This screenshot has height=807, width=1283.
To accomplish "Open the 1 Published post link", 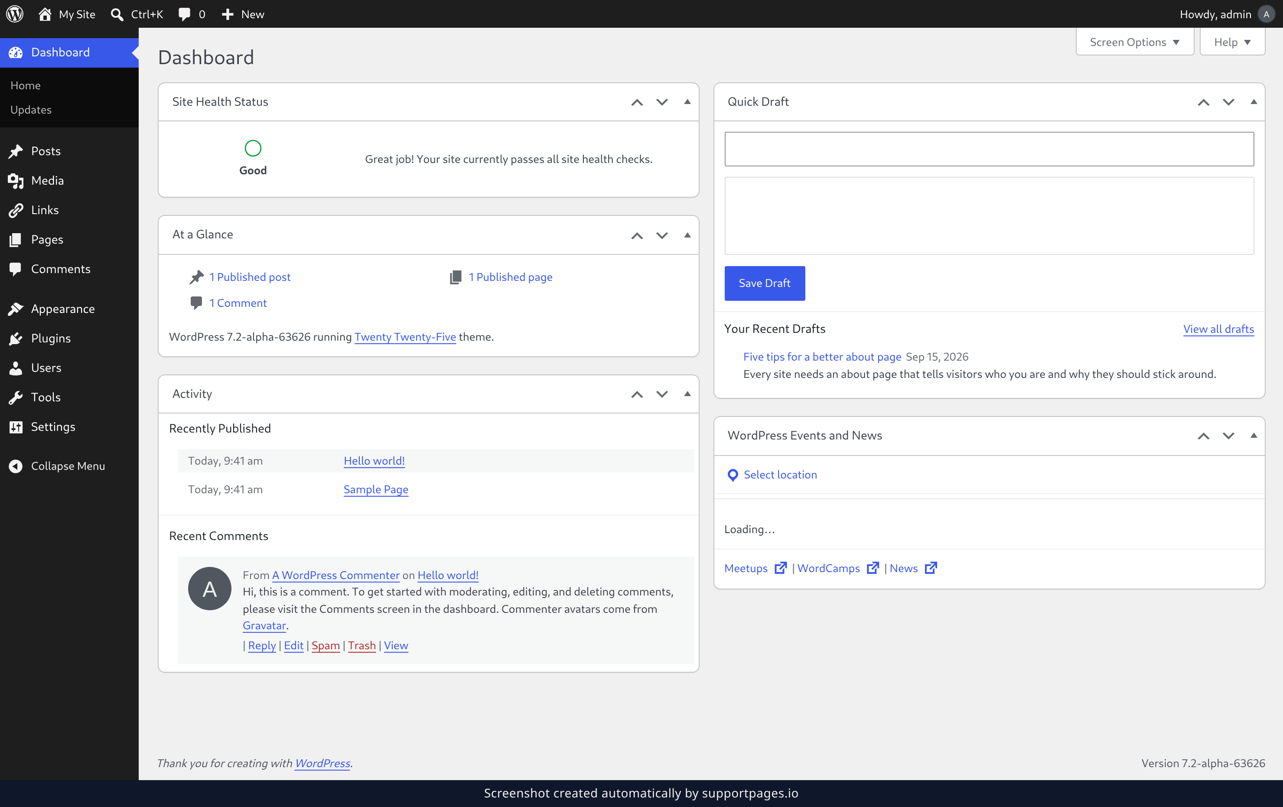I will point(249,277).
